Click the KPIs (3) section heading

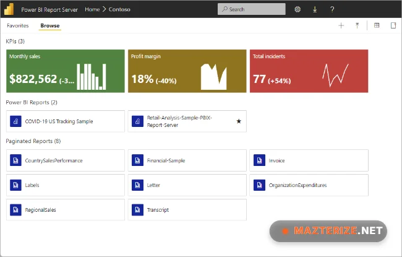(x=15, y=41)
